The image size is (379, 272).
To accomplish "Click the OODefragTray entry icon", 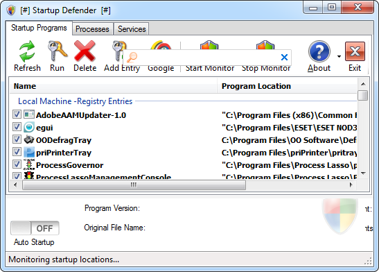I will (x=29, y=139).
